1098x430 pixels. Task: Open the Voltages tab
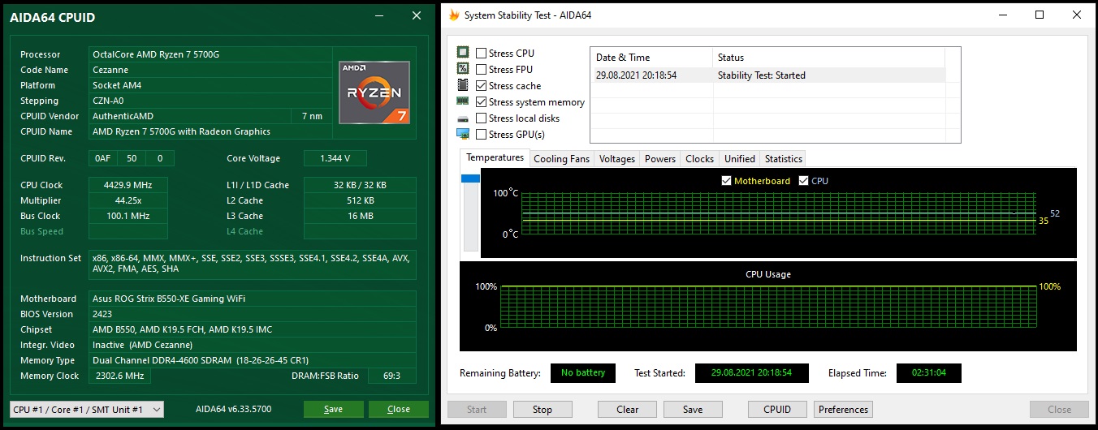(616, 159)
